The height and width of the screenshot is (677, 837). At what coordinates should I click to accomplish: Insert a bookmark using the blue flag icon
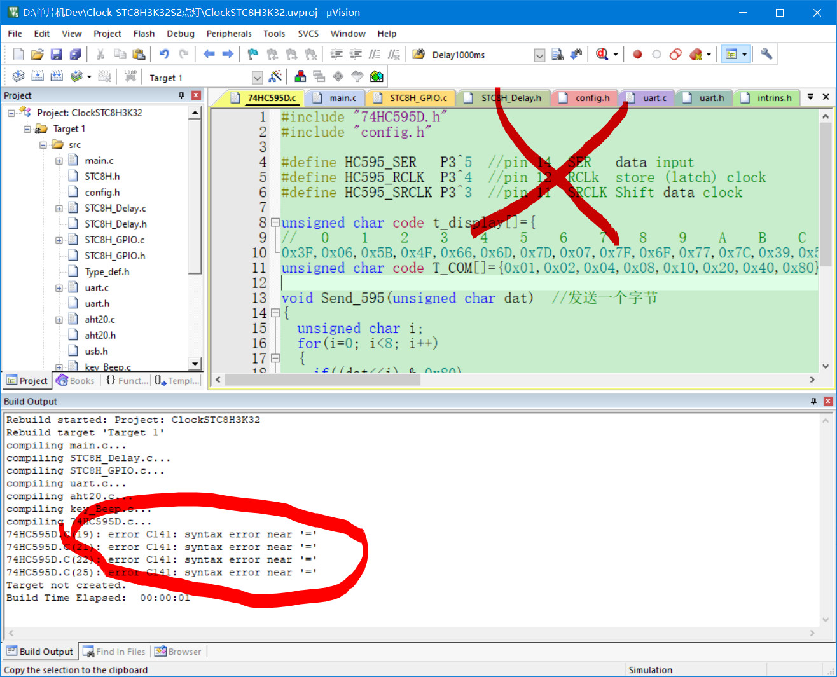252,55
